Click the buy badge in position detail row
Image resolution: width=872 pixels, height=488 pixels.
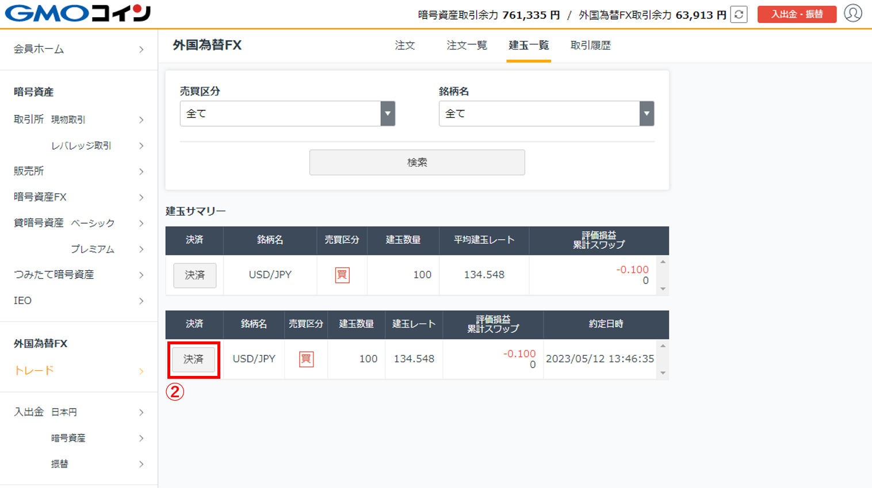tap(306, 359)
